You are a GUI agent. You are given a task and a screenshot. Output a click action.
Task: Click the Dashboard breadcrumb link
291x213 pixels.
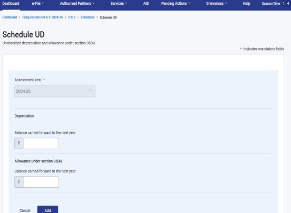pyautogui.click(x=9, y=17)
